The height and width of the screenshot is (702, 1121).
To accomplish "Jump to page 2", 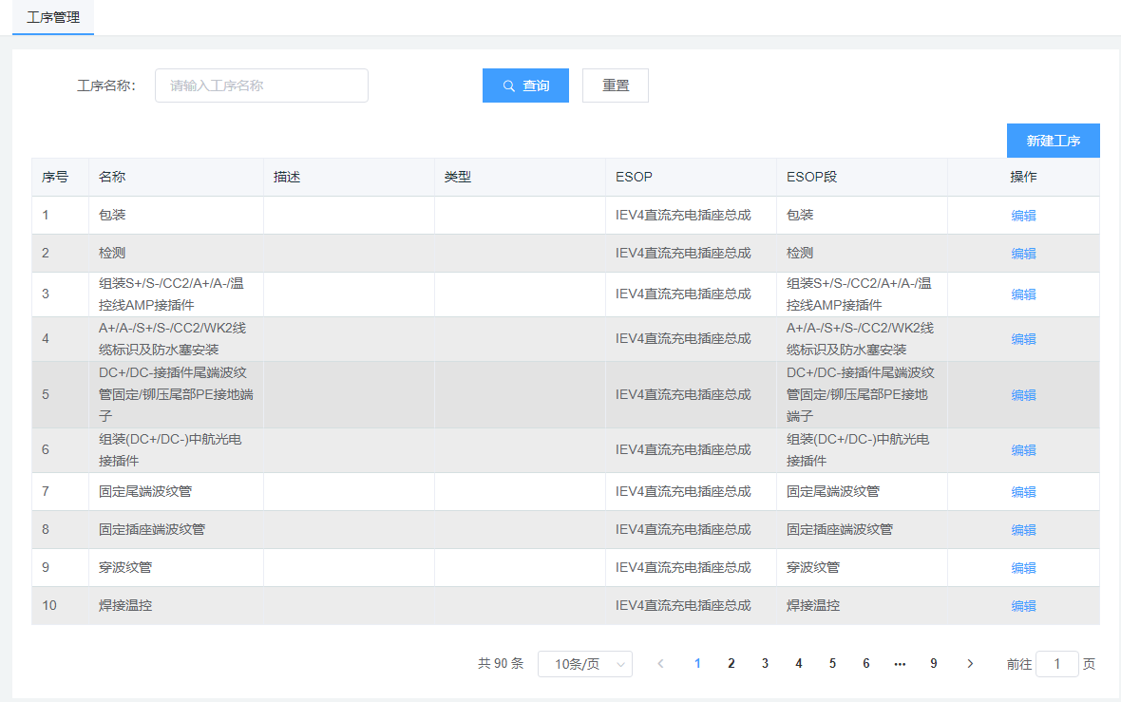I will [731, 664].
